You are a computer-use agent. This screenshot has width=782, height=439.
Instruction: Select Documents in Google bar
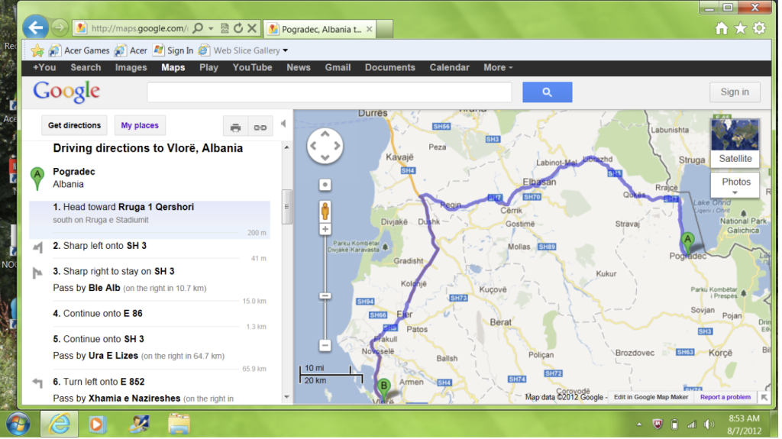(390, 67)
